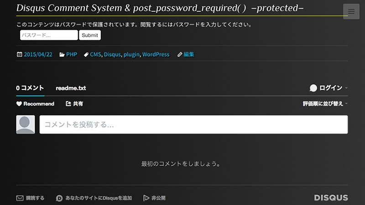Open the CMS tag link

pos(96,54)
